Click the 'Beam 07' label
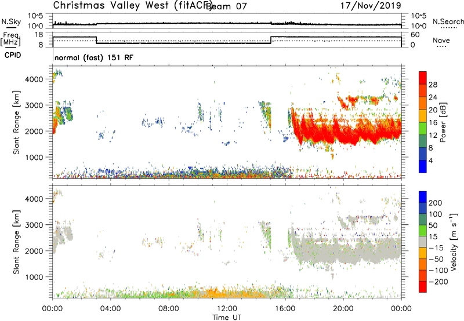 (226, 6)
